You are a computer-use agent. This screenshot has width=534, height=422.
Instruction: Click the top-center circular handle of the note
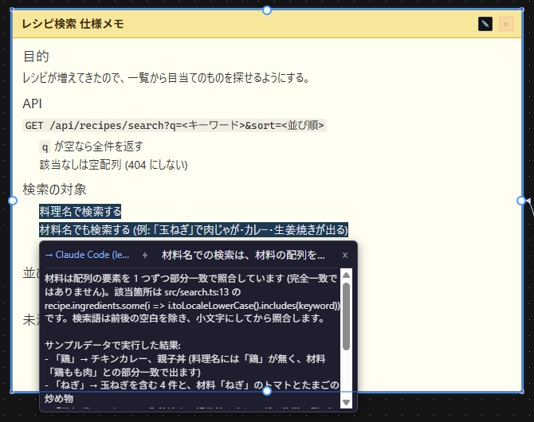(267, 10)
